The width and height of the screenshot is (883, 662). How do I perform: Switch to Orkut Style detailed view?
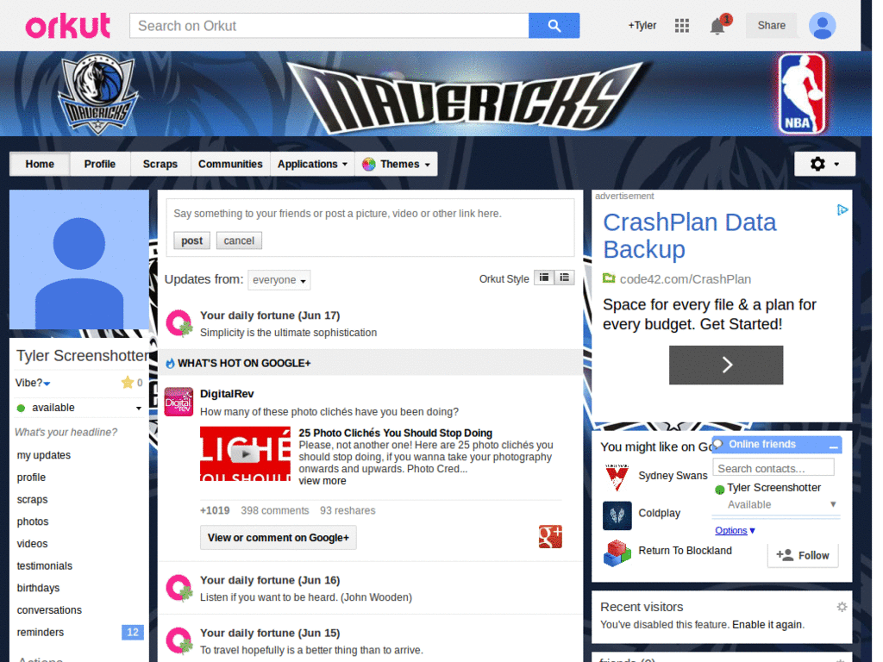coord(543,278)
